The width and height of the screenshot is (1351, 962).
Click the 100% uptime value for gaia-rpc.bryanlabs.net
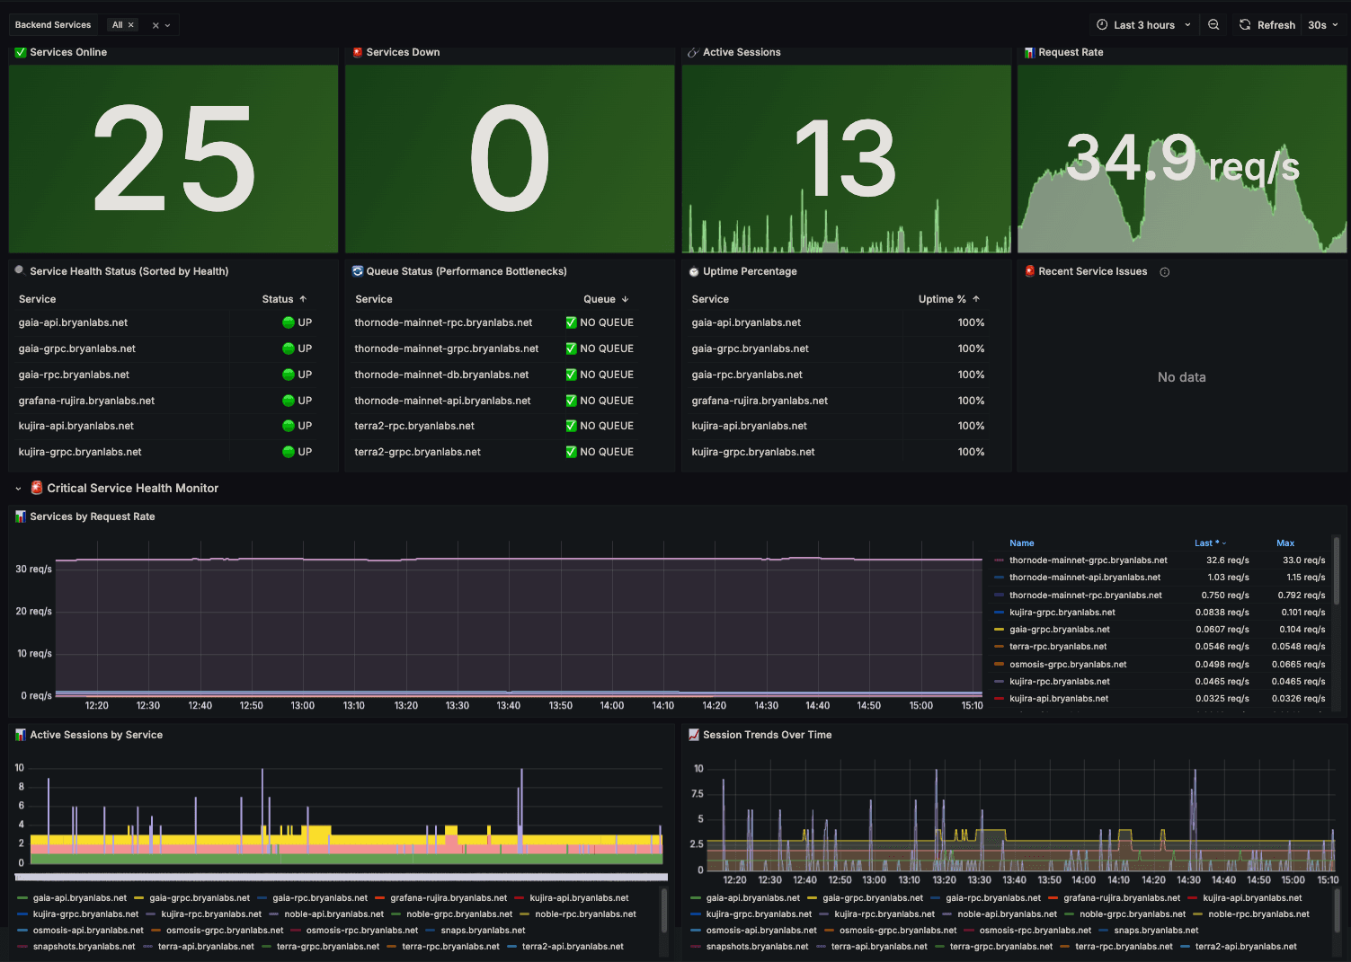click(x=971, y=375)
